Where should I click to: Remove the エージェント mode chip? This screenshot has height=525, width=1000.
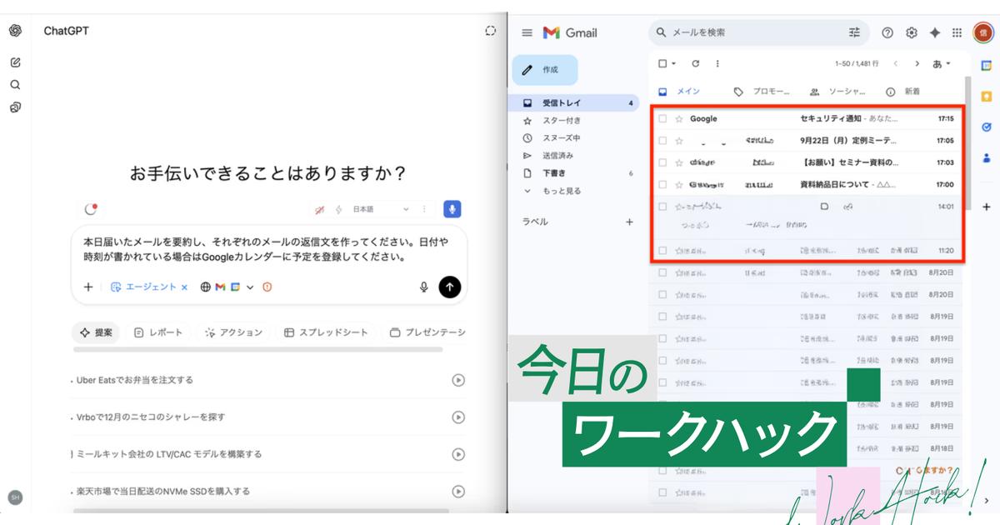(184, 287)
